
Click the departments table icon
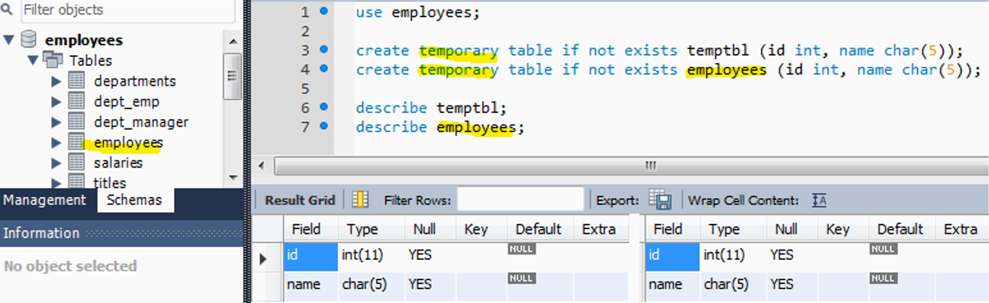pyautogui.click(x=77, y=81)
